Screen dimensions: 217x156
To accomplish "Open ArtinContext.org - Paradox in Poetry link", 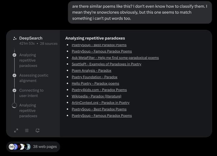I will [x=101, y=102].
